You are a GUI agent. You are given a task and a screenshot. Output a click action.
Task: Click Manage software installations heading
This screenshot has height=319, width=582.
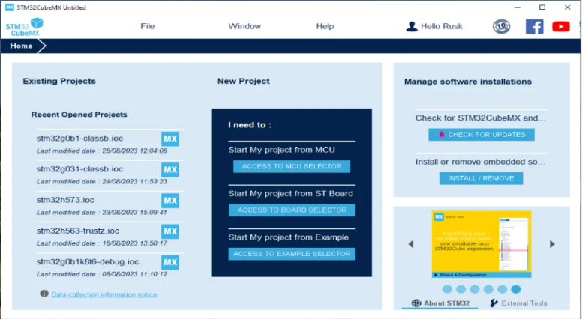coord(468,82)
